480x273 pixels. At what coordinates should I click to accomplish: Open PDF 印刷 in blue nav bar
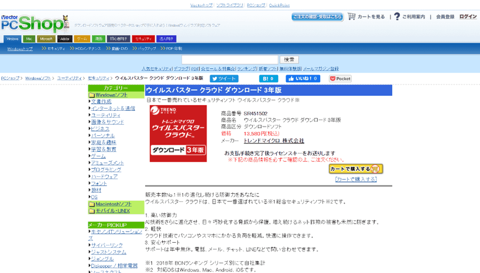[x=174, y=49]
